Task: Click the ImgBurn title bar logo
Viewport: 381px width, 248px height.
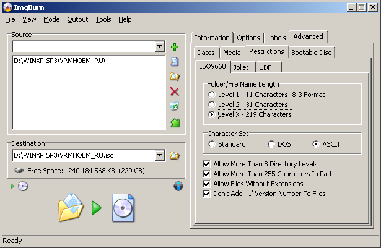Action: click(8, 7)
